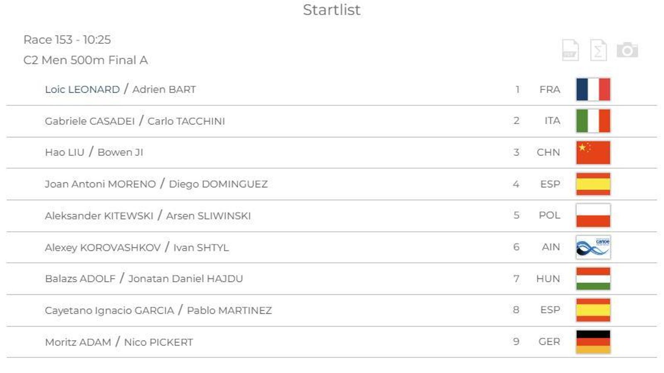Open the sigma summary results file icon
Image resolution: width=664 pixels, height=373 pixels.
[x=598, y=51]
